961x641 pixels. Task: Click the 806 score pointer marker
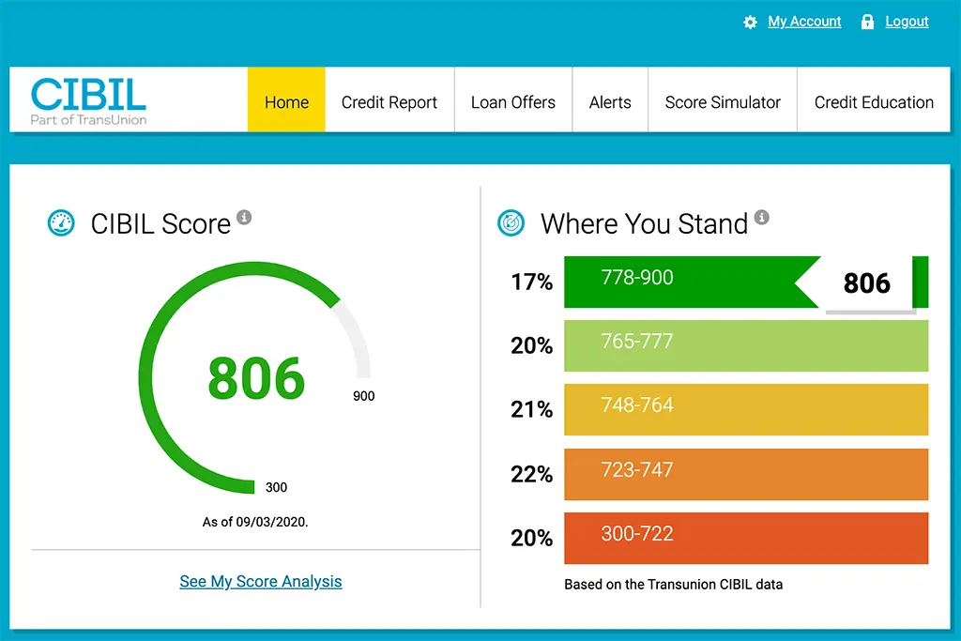pos(866,283)
